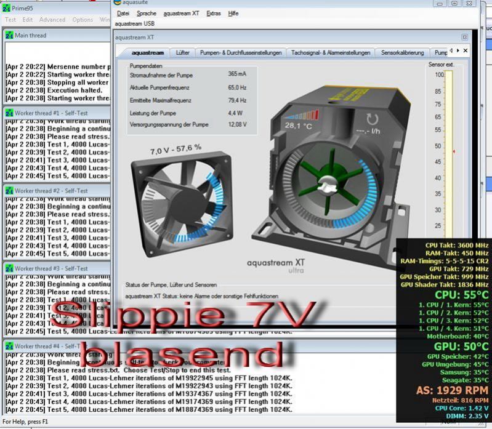Screen dimensions: 492x429
Task: Click the CPU: 55°C overlay reading
Action: pos(462,295)
